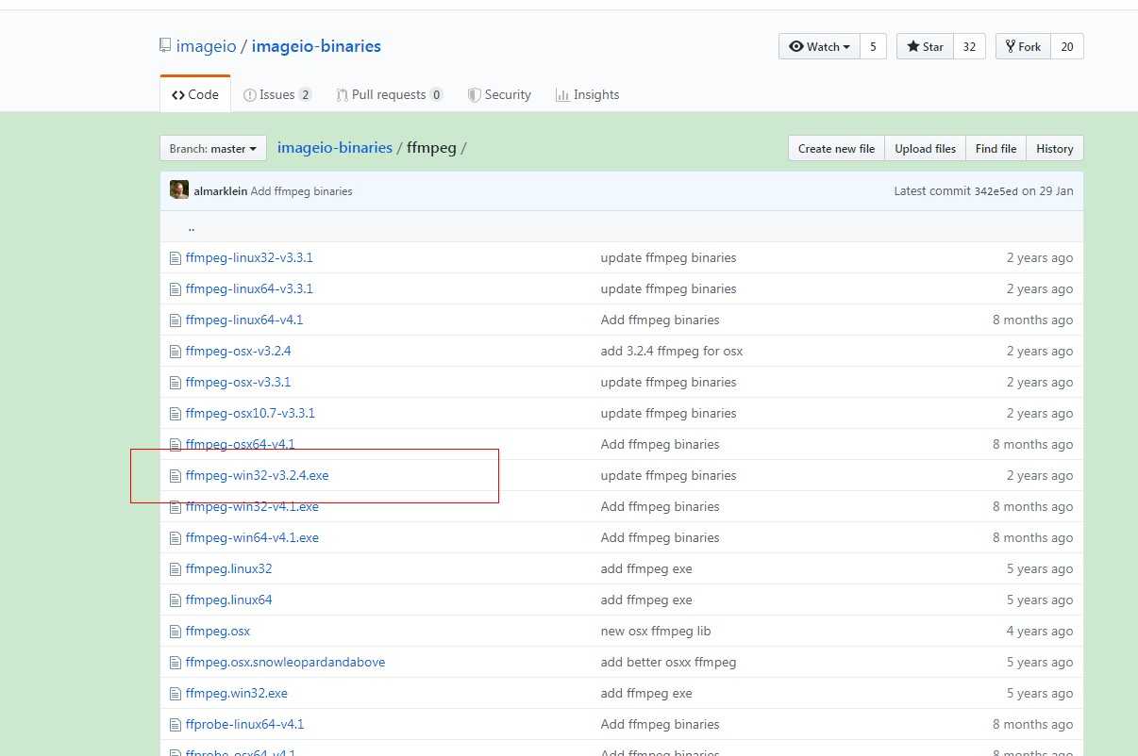This screenshot has height=756, width=1138.
Task: Click '4 years ago' timestamp of ffmpeg.osx
Action: (x=1039, y=631)
